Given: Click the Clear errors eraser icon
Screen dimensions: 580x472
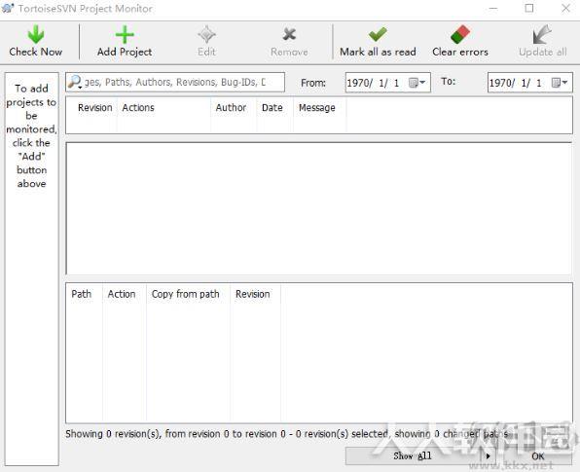Looking at the screenshot, I should point(460,34).
